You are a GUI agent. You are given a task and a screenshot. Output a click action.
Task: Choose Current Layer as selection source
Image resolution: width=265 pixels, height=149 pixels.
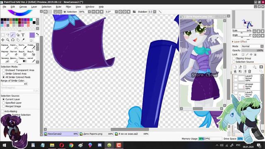[11, 99]
